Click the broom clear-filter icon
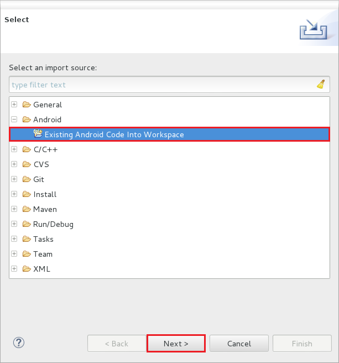The height and width of the screenshot is (363, 339). coord(321,84)
